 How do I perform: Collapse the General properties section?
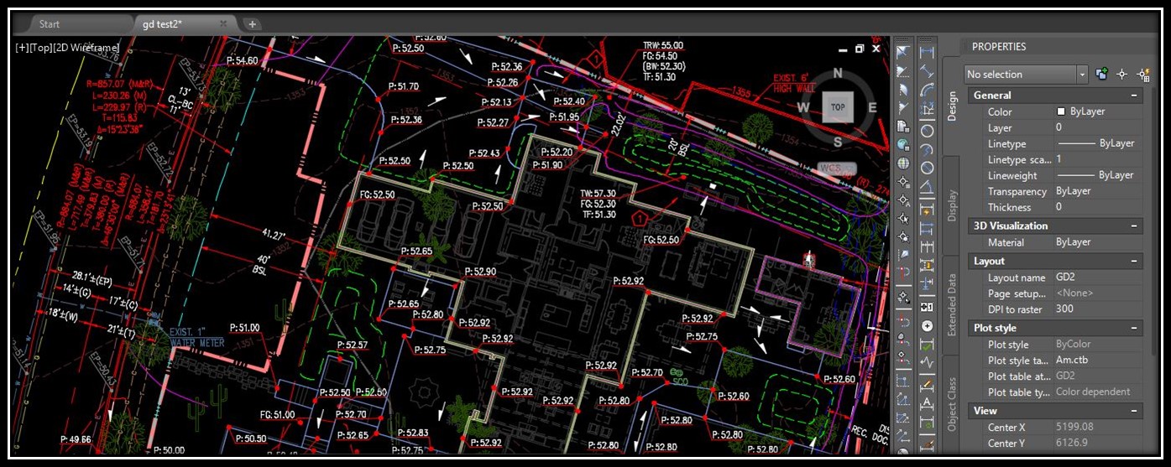(x=1134, y=96)
